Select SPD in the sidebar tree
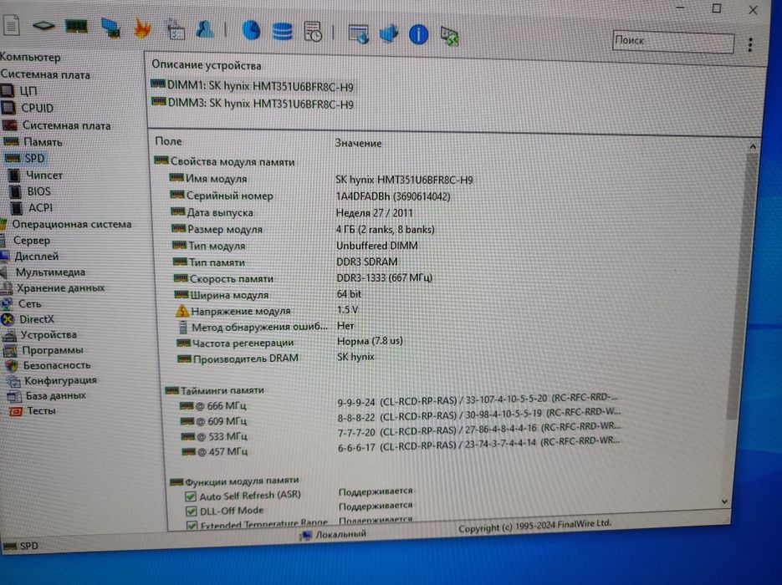The width and height of the screenshot is (782, 585). 25,158
